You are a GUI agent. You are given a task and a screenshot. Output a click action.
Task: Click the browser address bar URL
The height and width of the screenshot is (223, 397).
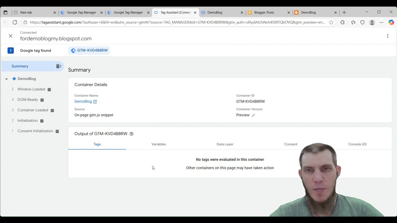(x=177, y=22)
